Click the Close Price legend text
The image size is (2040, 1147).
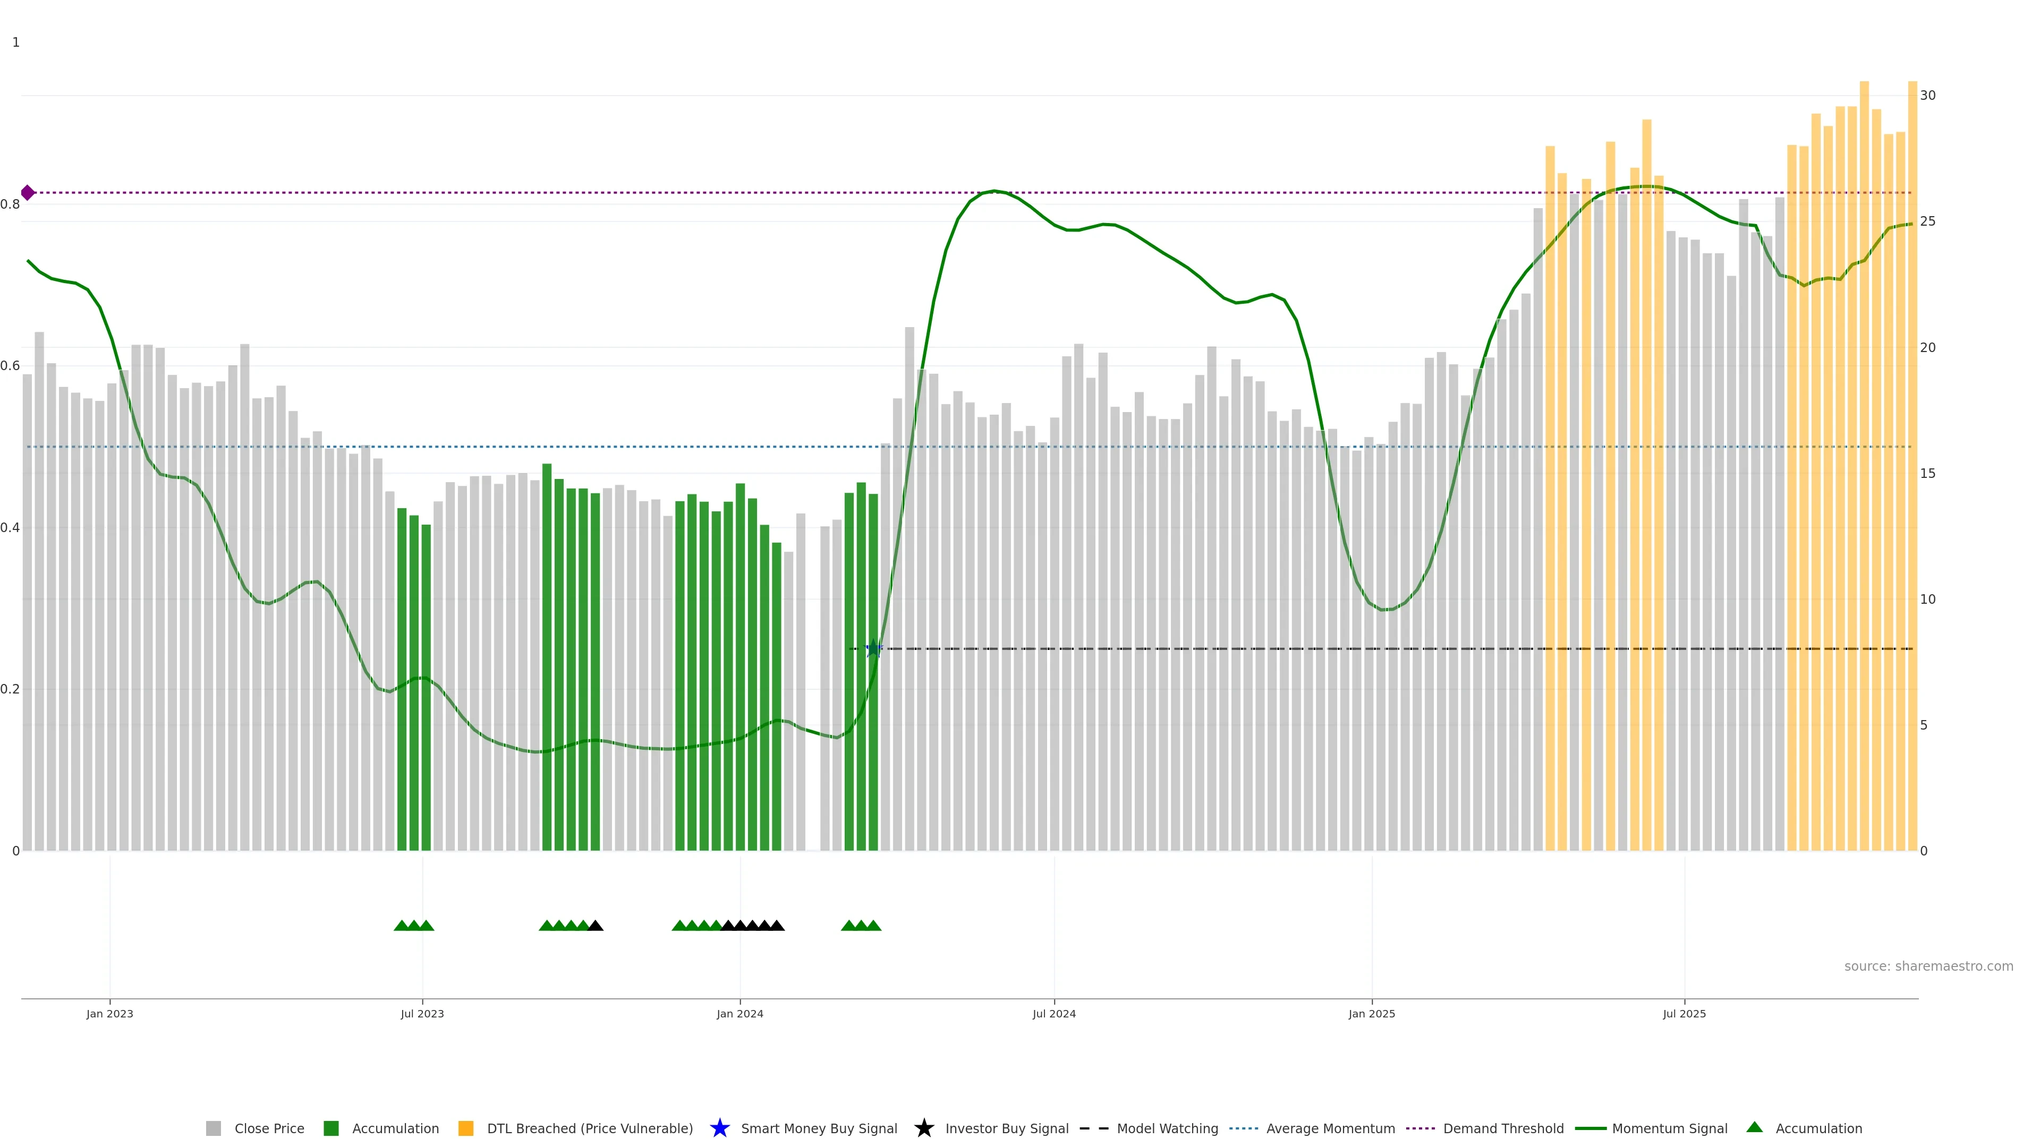click(x=269, y=1128)
